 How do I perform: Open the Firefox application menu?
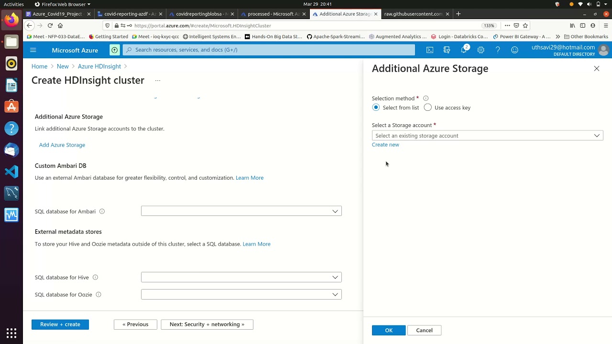click(x=606, y=25)
